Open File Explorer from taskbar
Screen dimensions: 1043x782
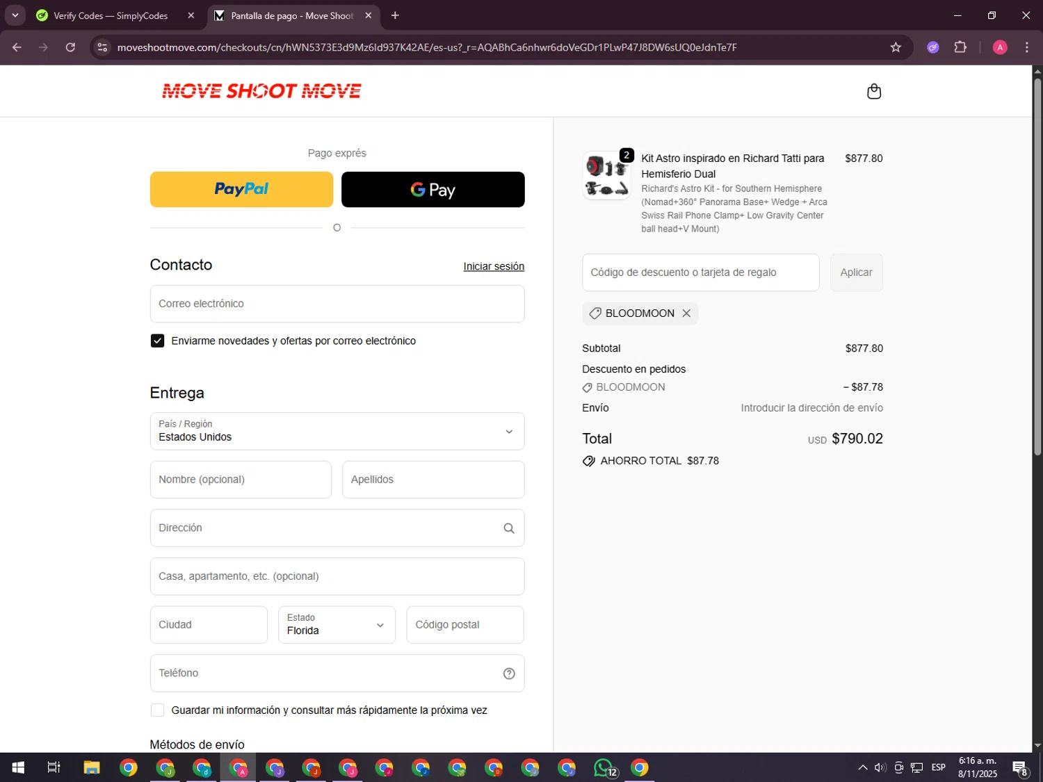92,767
